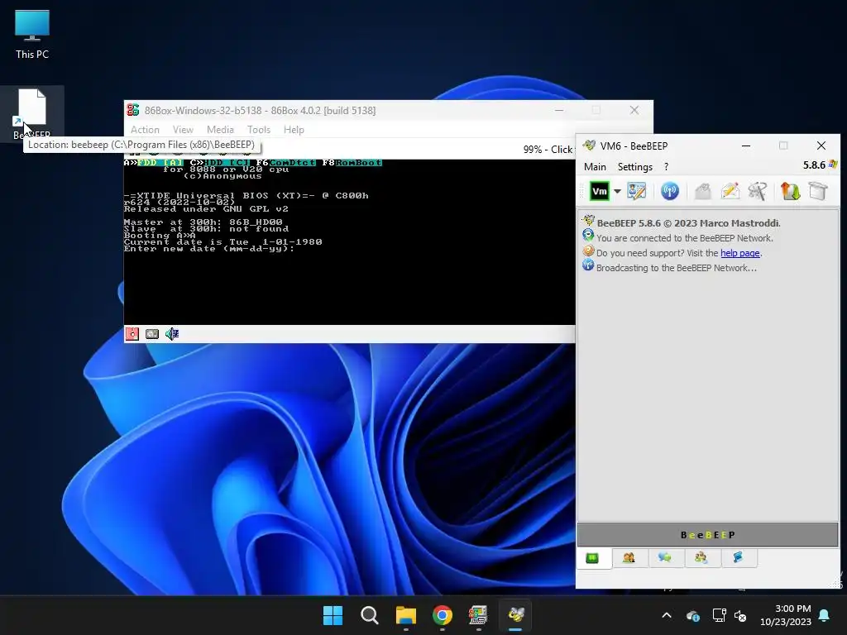Click 'Broadcasting to the BeeBEEP Network...' text
847x635 pixels.
coord(677,268)
